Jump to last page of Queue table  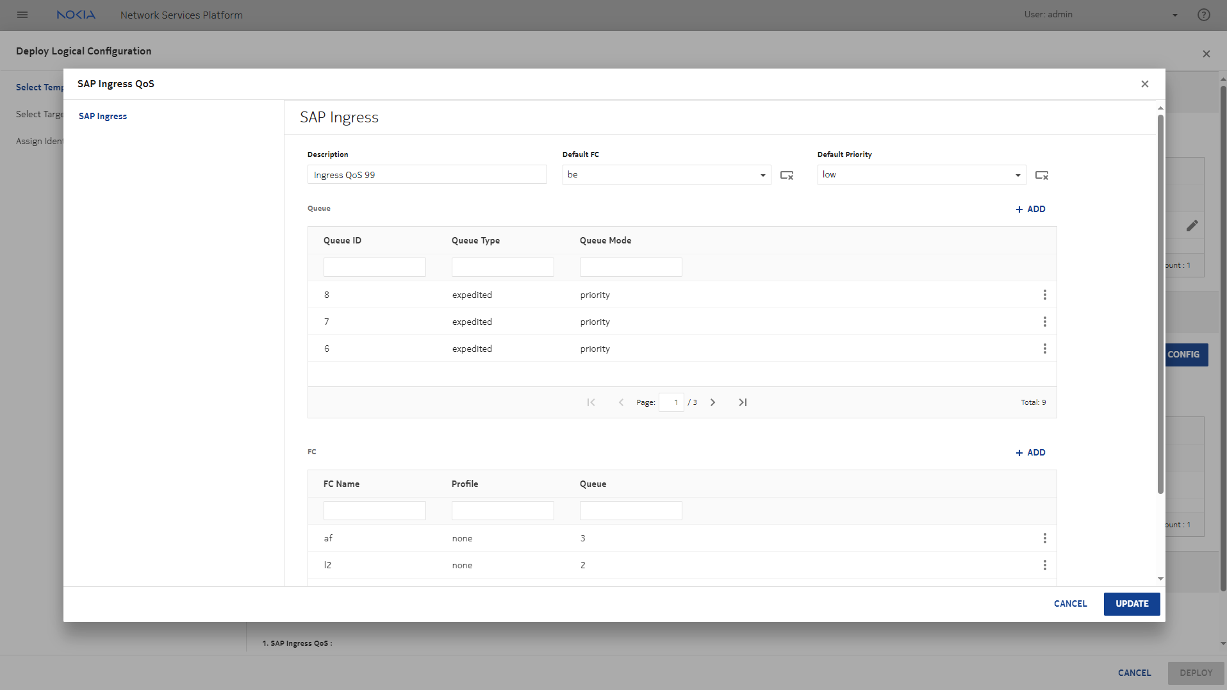click(743, 402)
